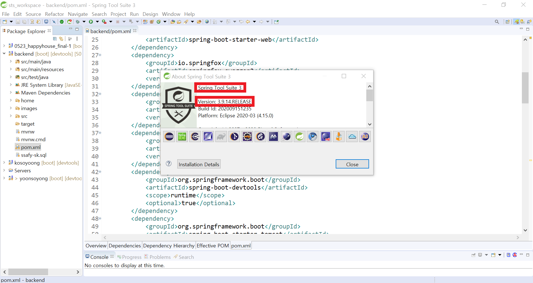Click the AJ AspectJ feature icon

click(x=365, y=136)
